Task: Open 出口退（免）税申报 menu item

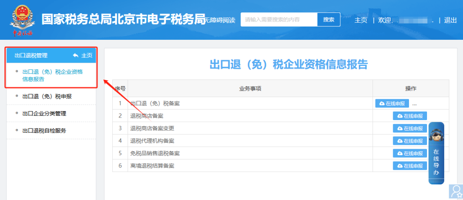Action: pos(47,97)
